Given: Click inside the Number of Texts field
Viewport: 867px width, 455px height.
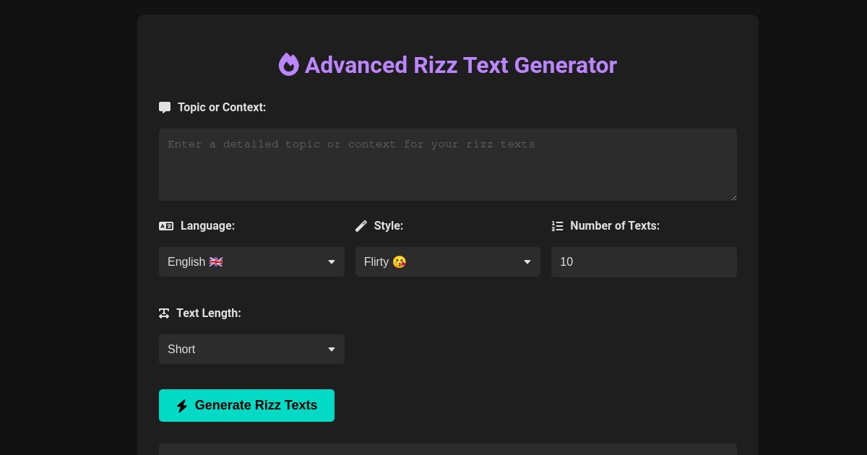Looking at the screenshot, I should [644, 262].
